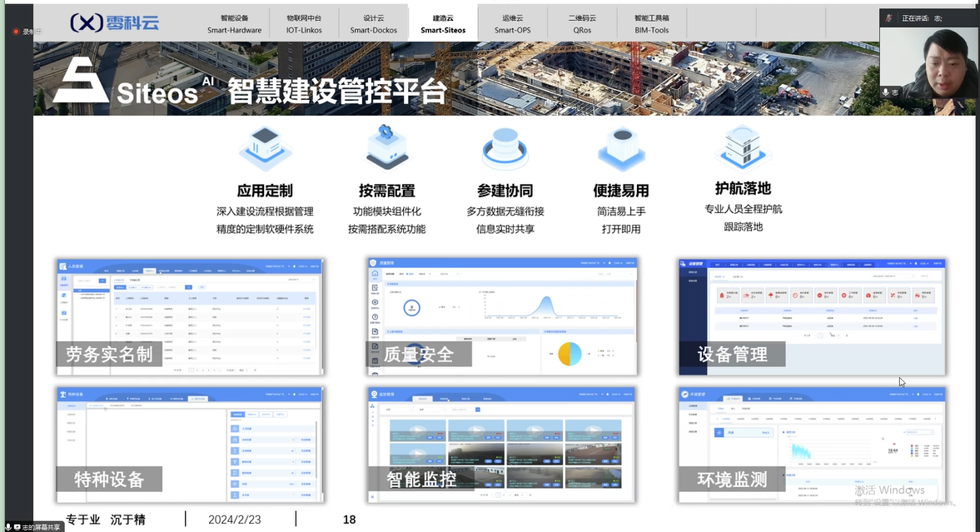Open the 设计云 Smart-Dockos tab

(374, 24)
